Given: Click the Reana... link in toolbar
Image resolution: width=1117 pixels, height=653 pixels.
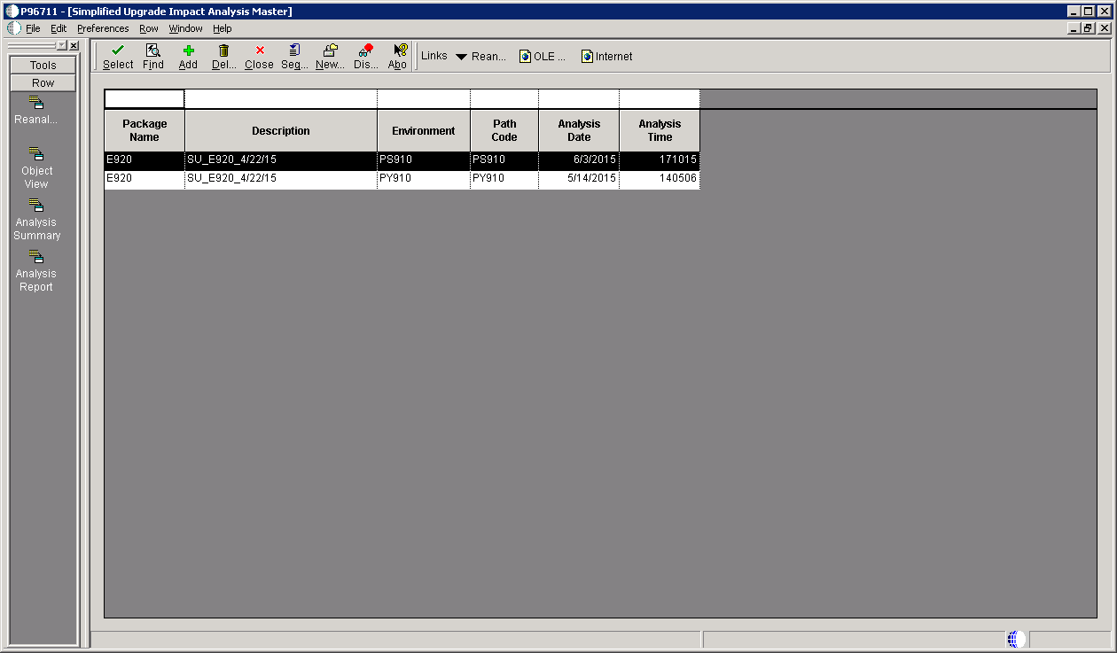Looking at the screenshot, I should (x=488, y=56).
